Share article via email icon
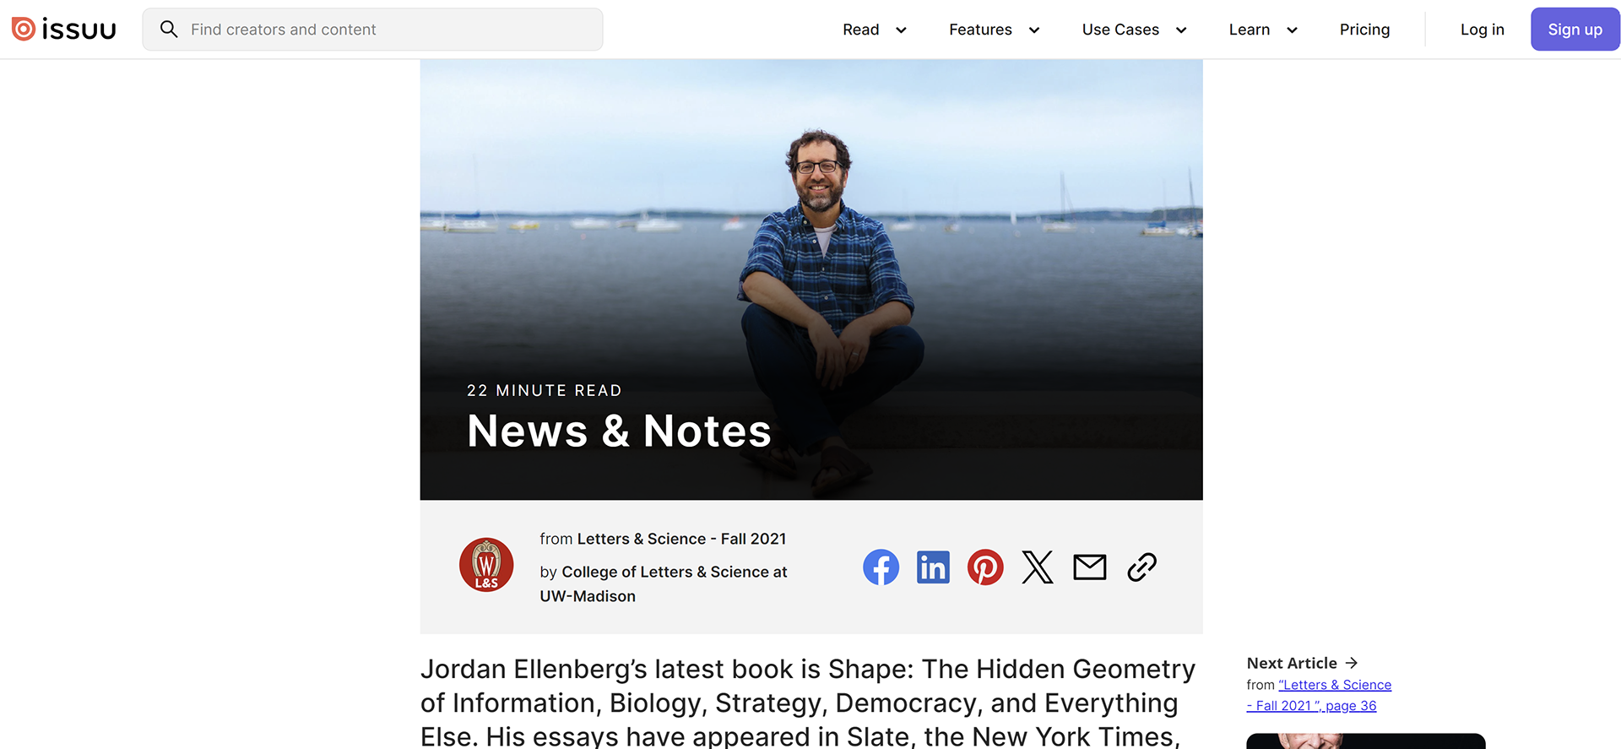Screen dimensions: 1621x749 pyautogui.click(x=1090, y=567)
